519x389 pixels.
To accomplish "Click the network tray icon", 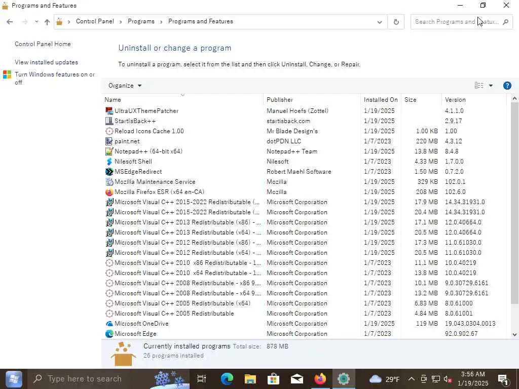I will pyautogui.click(x=435, y=379).
